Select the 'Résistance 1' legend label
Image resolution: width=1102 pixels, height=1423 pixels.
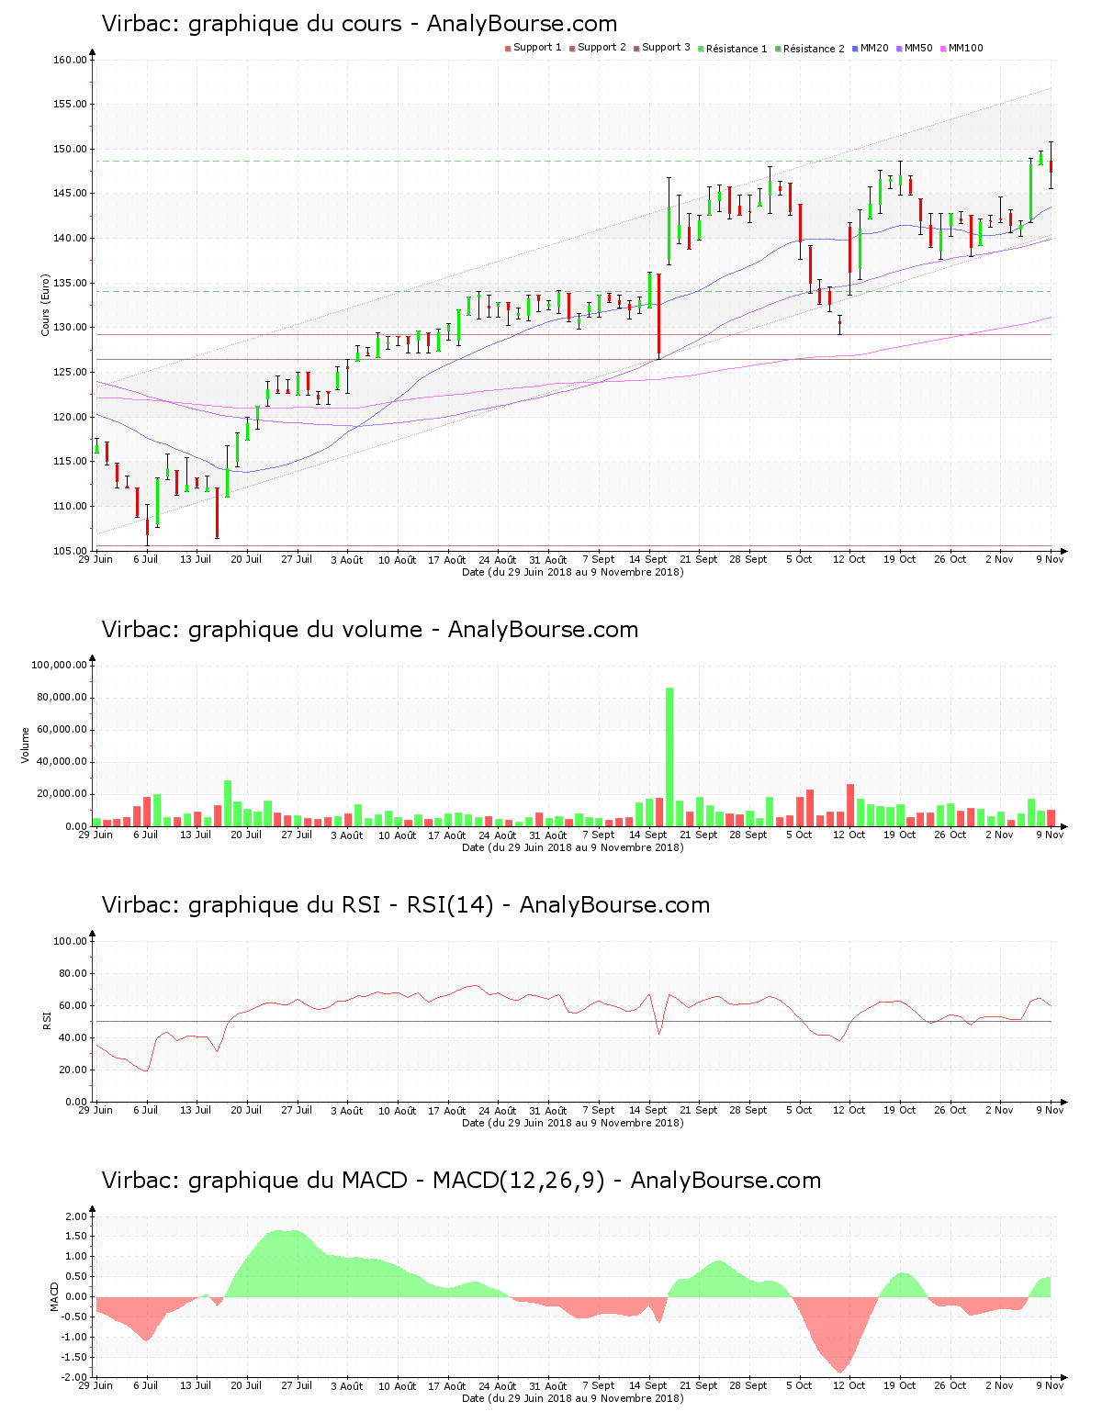coord(737,49)
